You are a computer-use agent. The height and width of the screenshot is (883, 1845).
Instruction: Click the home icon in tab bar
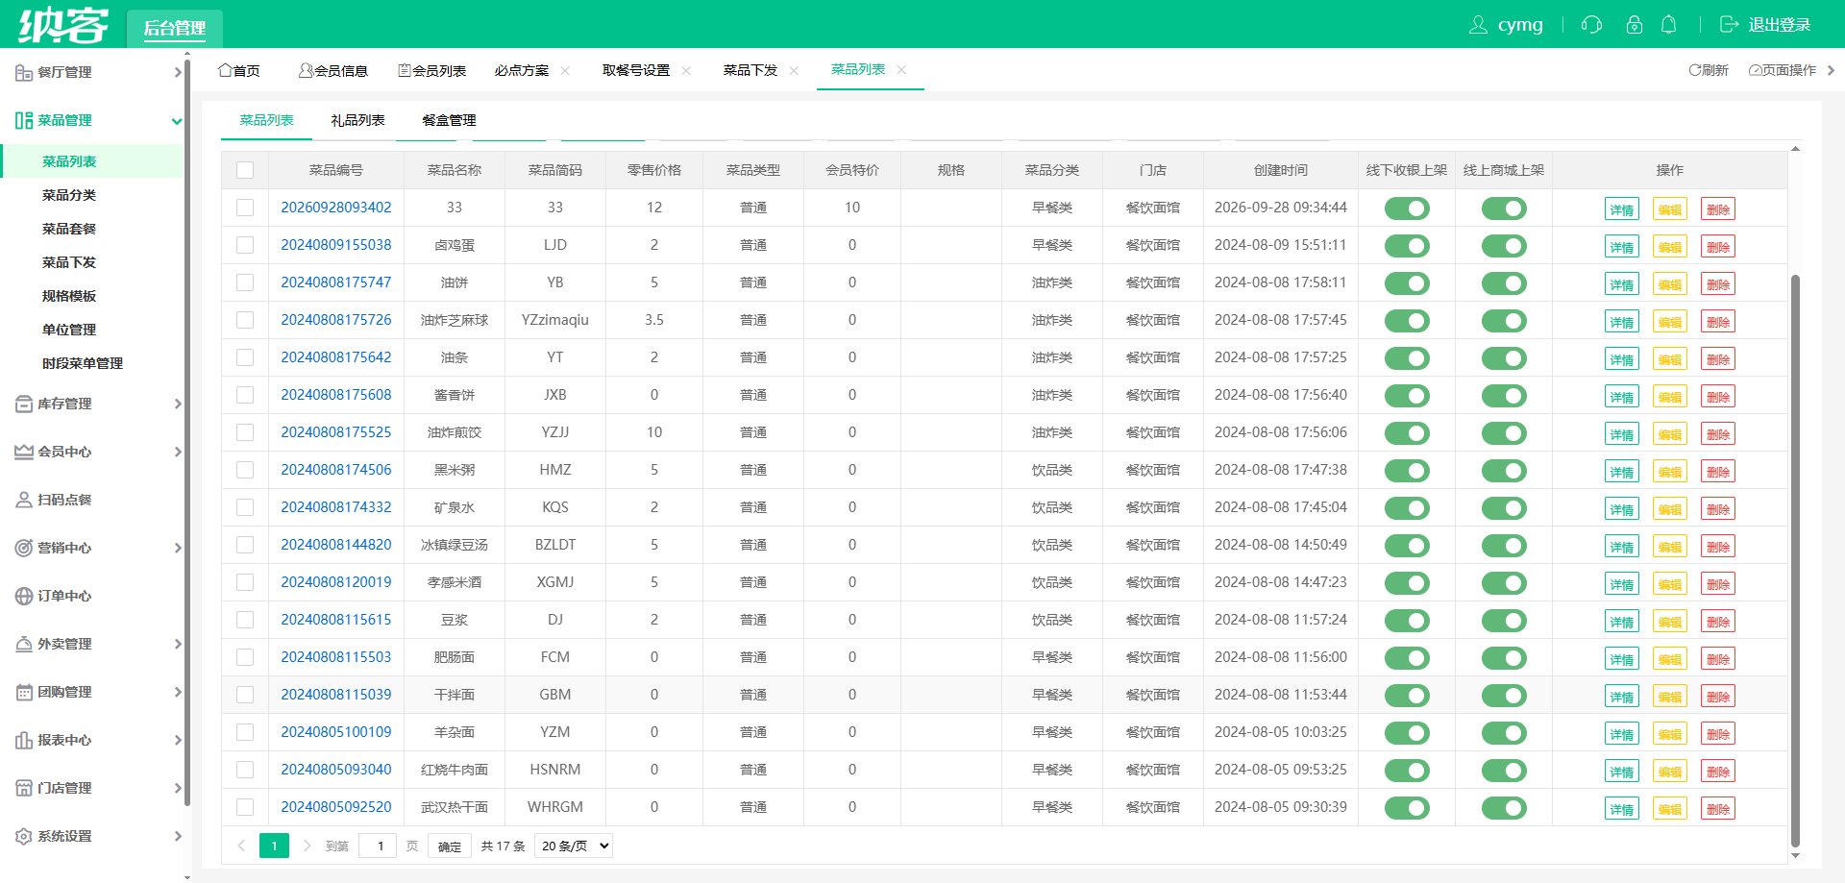click(x=225, y=70)
